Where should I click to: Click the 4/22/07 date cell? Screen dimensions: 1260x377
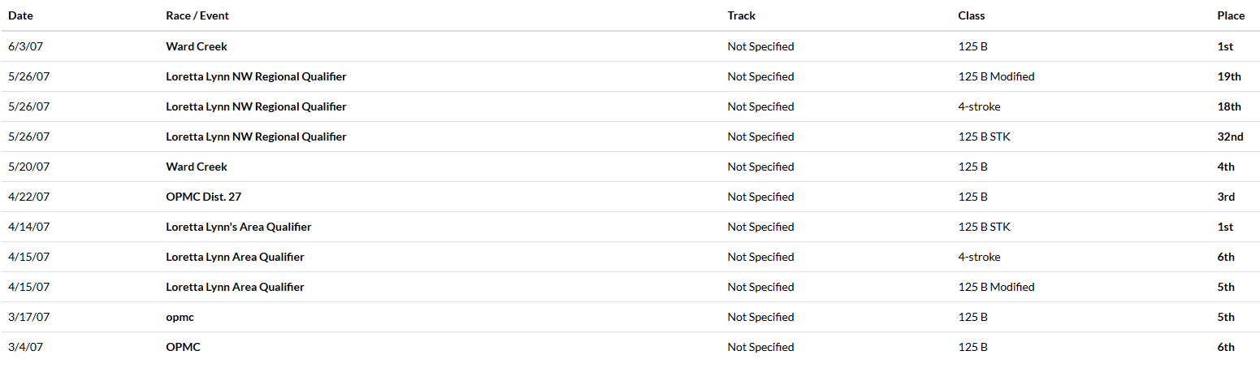[x=28, y=197]
